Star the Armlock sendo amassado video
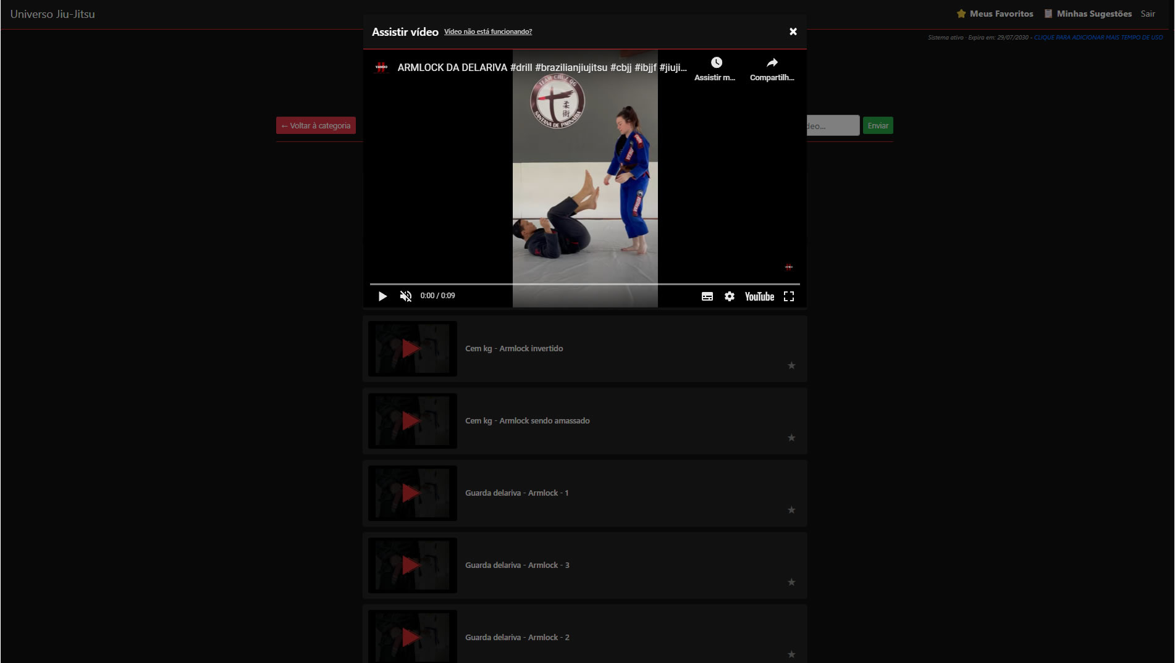The width and height of the screenshot is (1175, 663). pos(791,438)
